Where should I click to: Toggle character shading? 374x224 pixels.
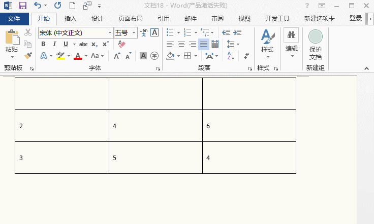pos(143,56)
